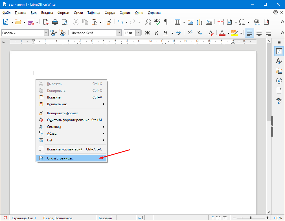
Task: Click the Paste clipboard toolbar icon
Action: [x=94, y=22]
